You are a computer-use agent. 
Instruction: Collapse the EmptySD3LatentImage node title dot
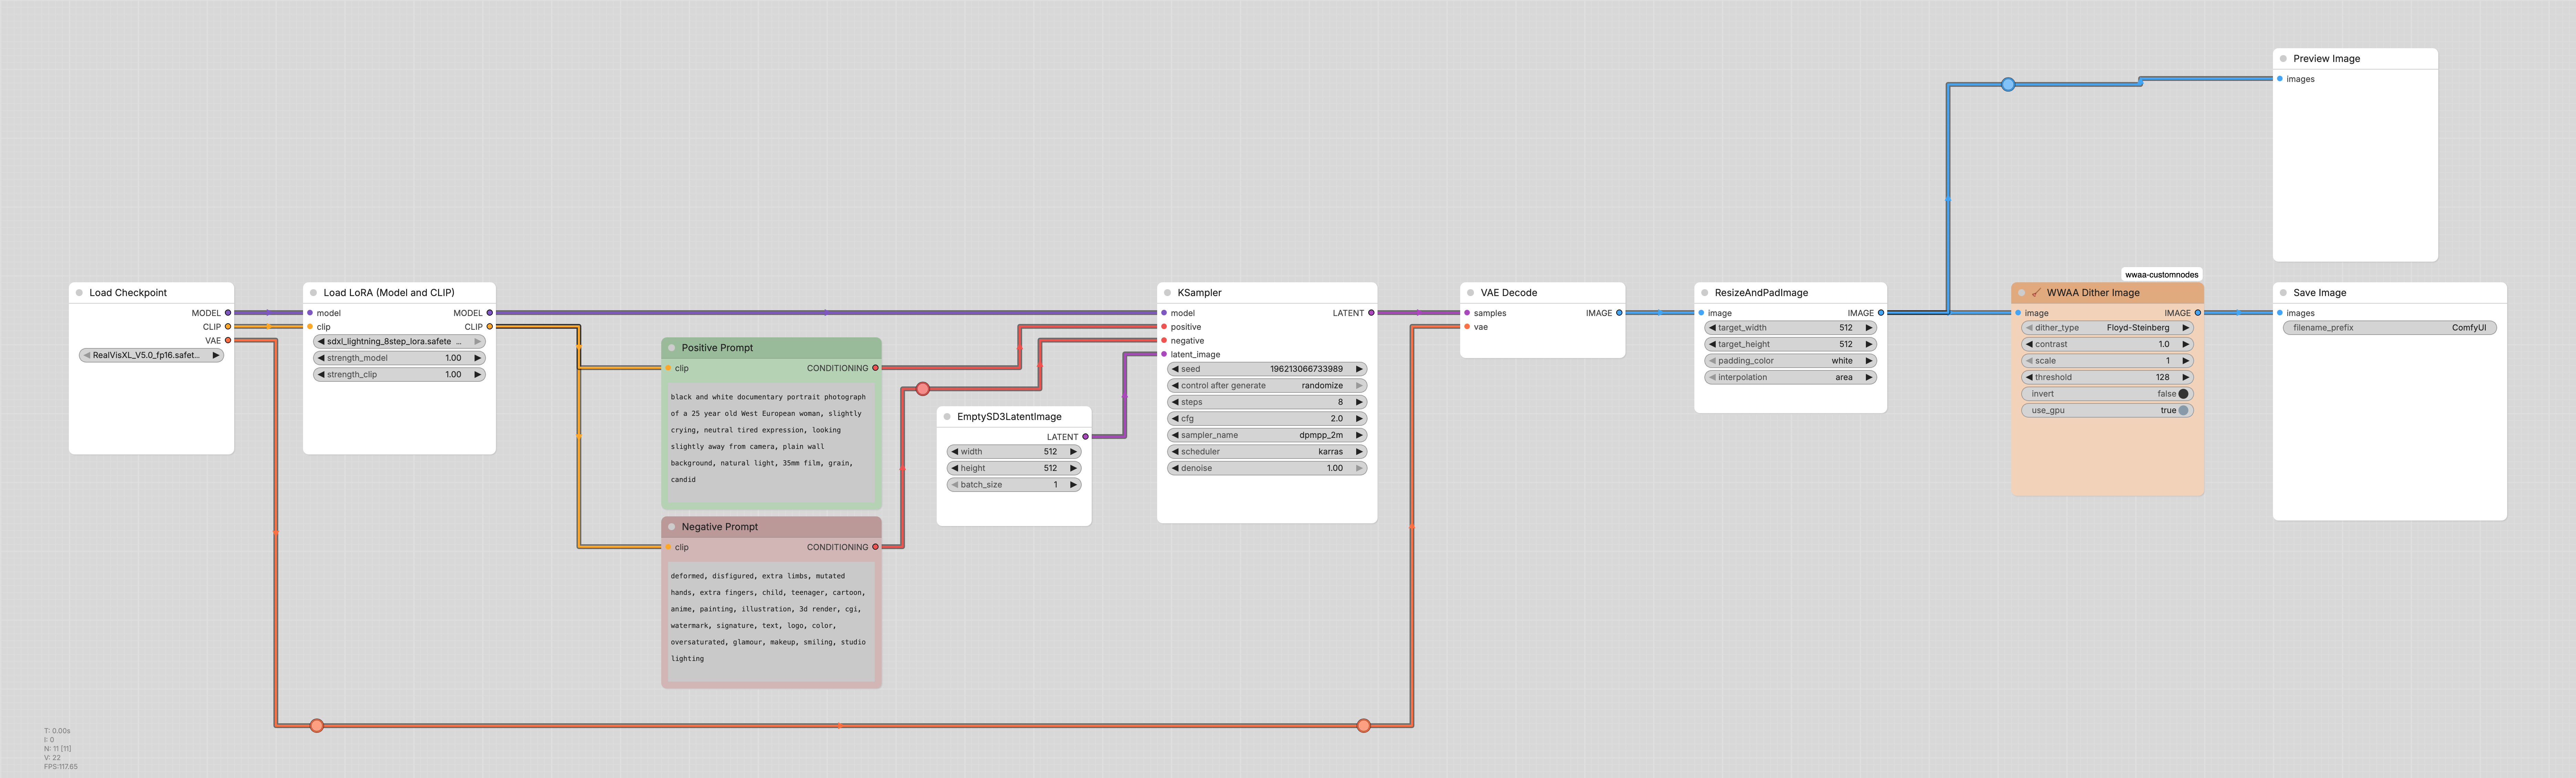click(x=947, y=417)
